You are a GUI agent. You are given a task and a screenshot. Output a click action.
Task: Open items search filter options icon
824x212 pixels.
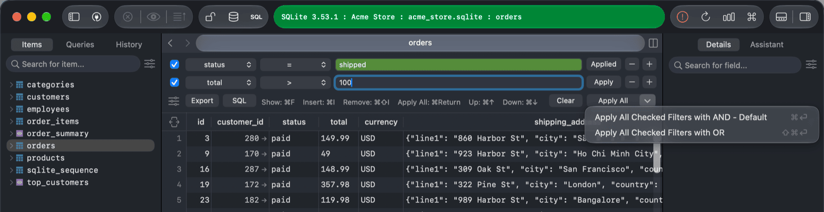tap(149, 64)
